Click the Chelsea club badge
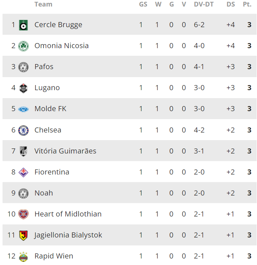Screen dimensions: 257x265 coord(23,130)
